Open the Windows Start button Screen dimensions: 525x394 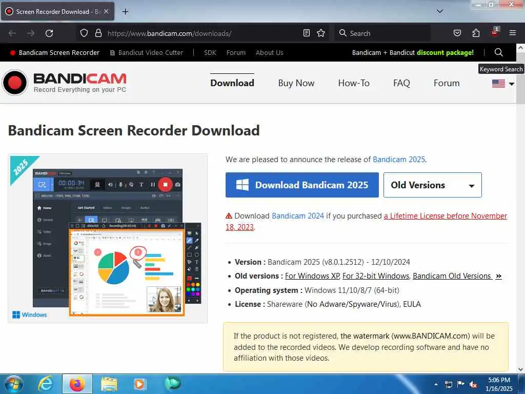(x=13, y=384)
